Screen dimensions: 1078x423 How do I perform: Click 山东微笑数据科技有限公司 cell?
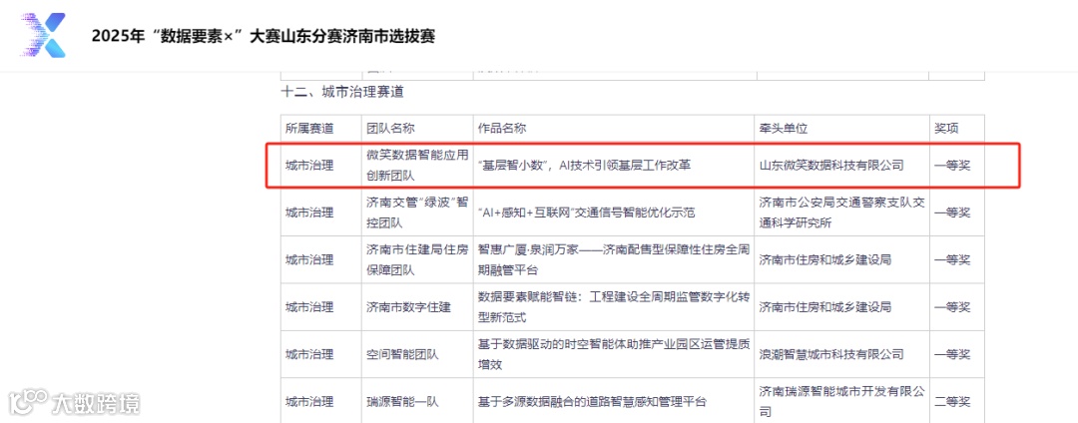click(x=831, y=166)
